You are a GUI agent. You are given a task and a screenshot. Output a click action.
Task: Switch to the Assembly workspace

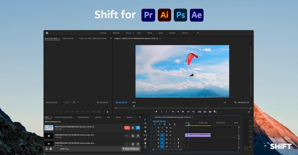[x=116, y=33]
